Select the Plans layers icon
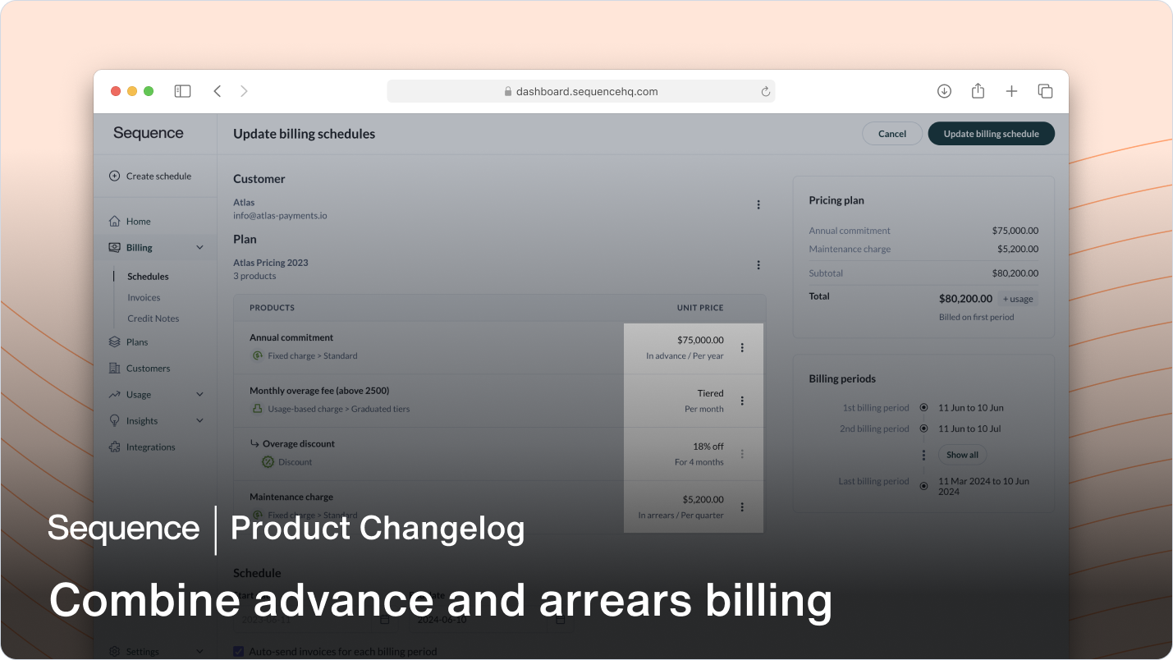This screenshot has width=1173, height=660. pyautogui.click(x=115, y=341)
